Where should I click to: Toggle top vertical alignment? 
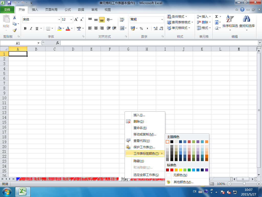pyautogui.click(x=90, y=20)
